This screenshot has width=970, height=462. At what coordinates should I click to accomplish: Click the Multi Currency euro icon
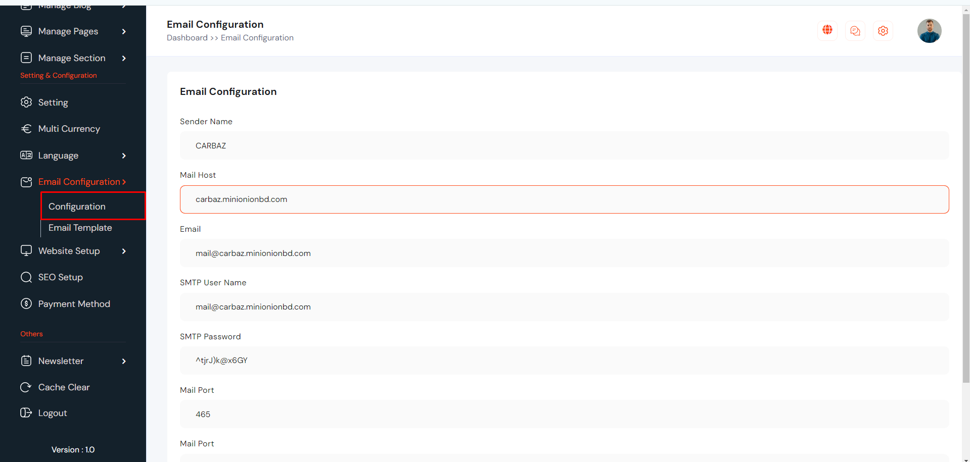click(x=26, y=129)
